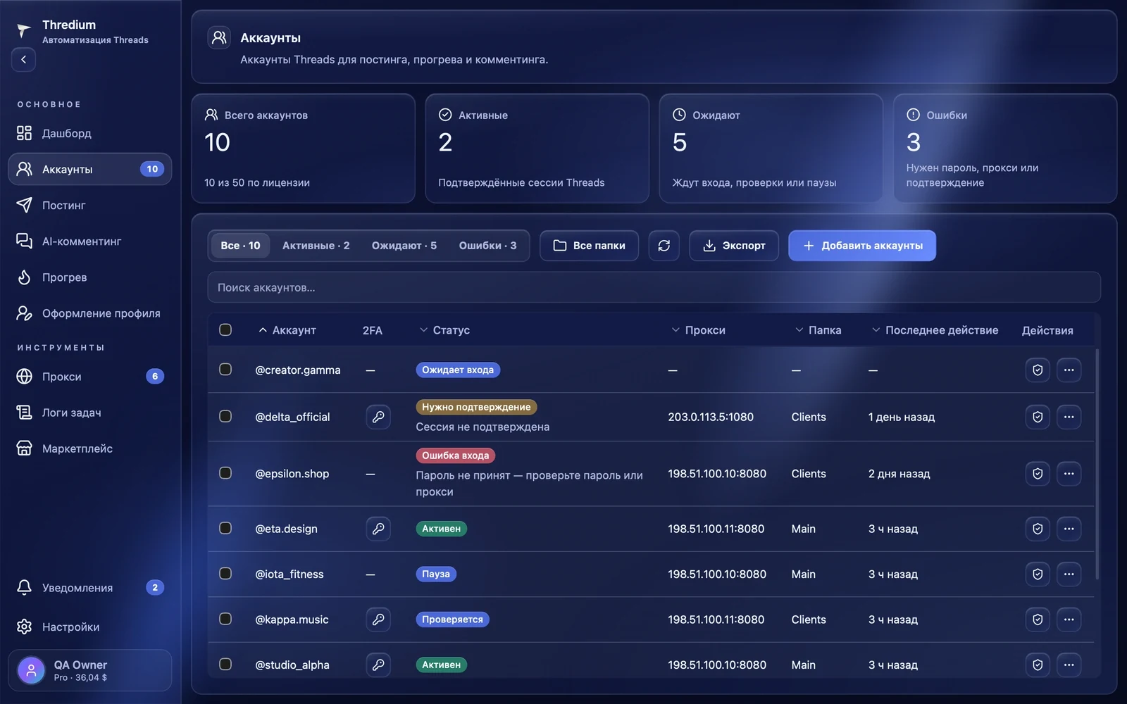
Task: Open the Постинг section
Action: 89,205
